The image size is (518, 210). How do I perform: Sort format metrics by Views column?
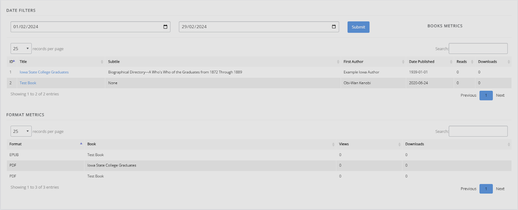click(x=369, y=144)
